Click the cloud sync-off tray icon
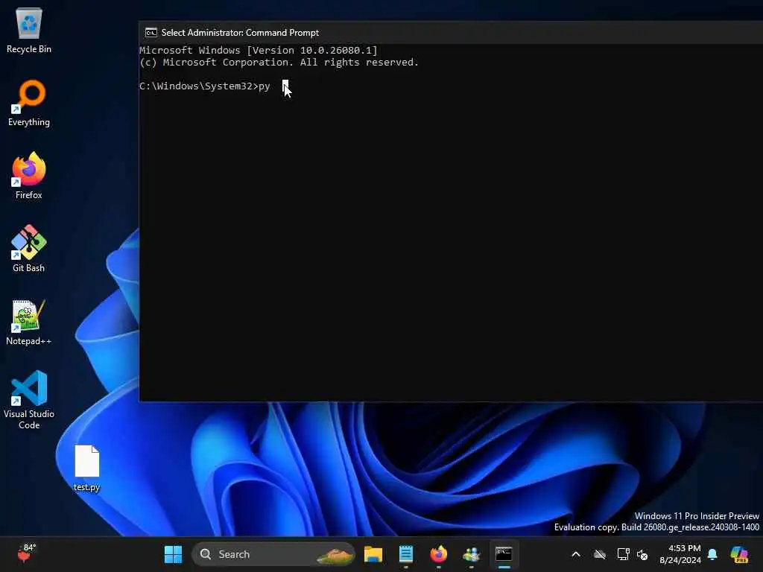 600,554
